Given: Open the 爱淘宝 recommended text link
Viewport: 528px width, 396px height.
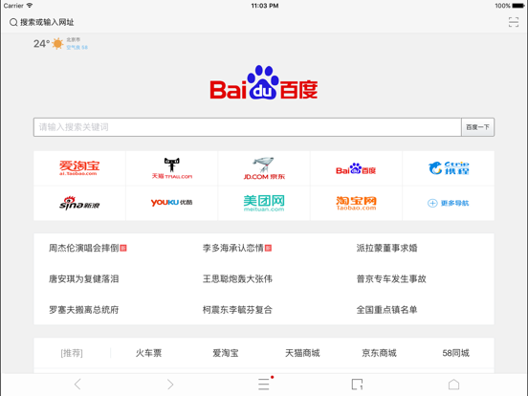Looking at the screenshot, I should [226, 353].
